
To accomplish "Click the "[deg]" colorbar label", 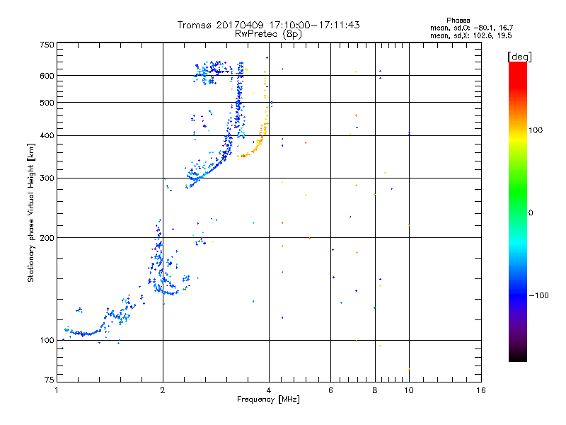I will pyautogui.click(x=519, y=57).
